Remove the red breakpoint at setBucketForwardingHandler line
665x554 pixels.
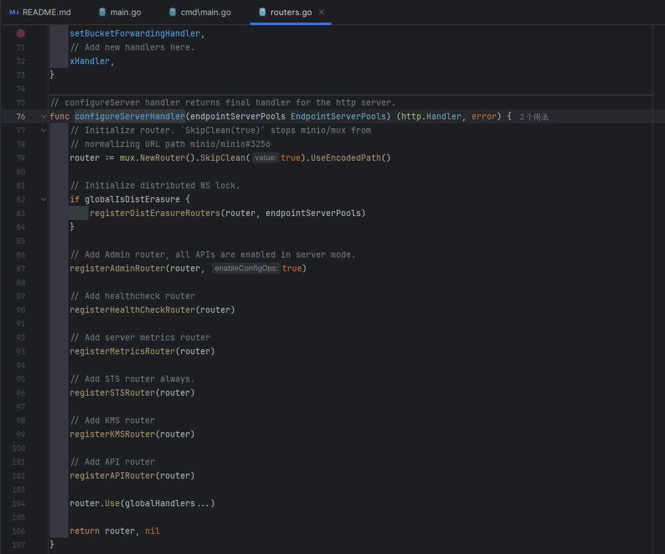21,33
